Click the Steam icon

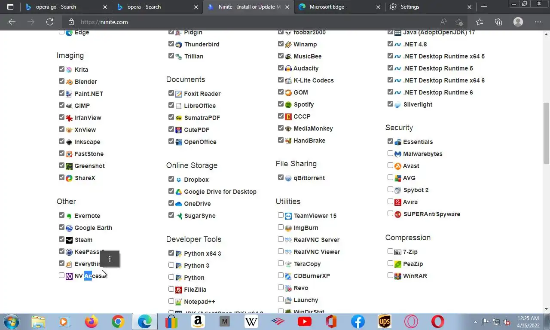click(x=69, y=240)
